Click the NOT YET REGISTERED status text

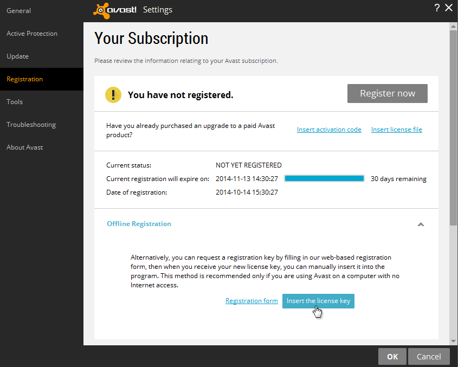(x=249, y=165)
